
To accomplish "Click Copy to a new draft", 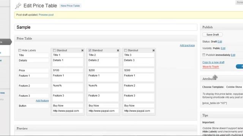I will [213, 62].
